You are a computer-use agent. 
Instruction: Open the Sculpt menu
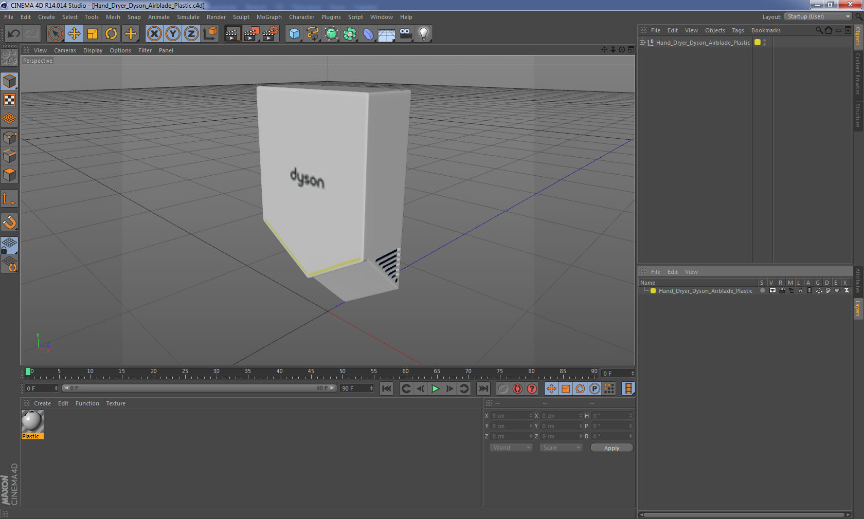[x=241, y=17]
